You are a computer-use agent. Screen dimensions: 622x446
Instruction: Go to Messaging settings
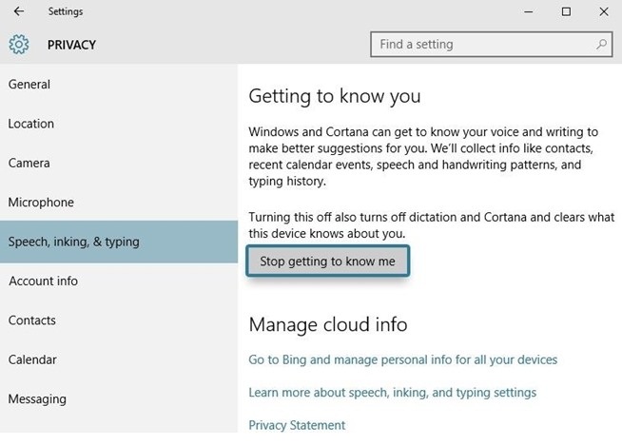37,399
